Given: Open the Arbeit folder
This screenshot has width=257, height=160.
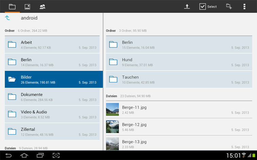Looking at the screenshot, I should (52, 45).
